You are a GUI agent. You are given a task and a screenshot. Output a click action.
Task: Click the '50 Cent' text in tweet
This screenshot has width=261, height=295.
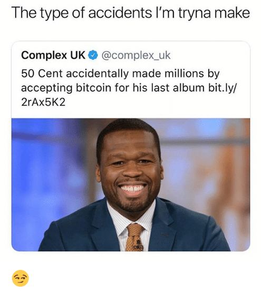point(42,74)
